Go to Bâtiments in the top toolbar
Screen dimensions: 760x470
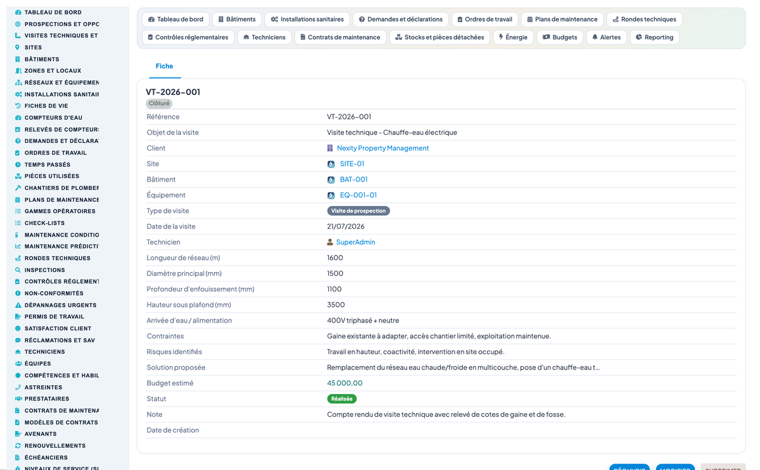click(x=237, y=20)
